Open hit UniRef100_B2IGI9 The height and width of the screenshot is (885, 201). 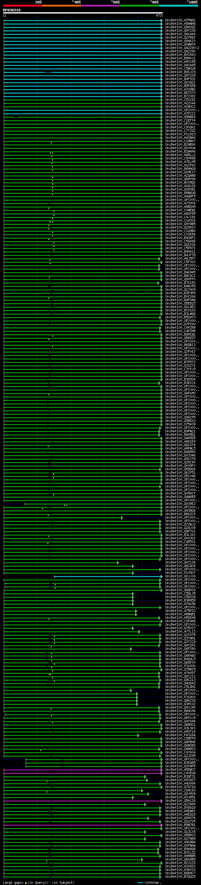coord(180,863)
